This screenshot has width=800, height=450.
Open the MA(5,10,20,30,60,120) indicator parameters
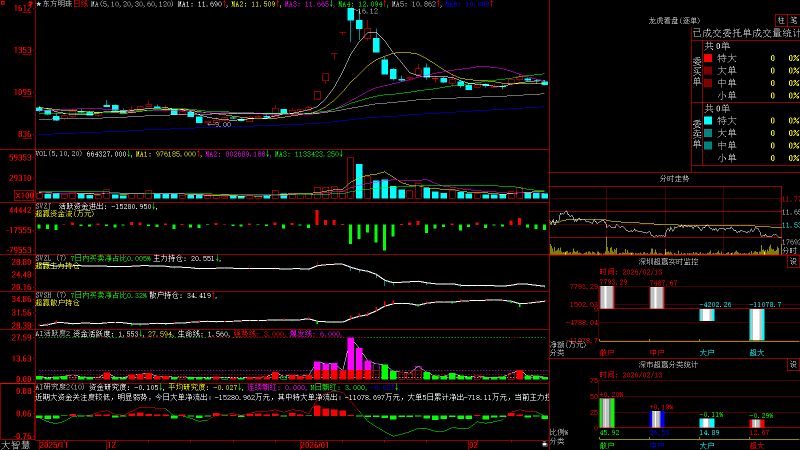(132, 4)
